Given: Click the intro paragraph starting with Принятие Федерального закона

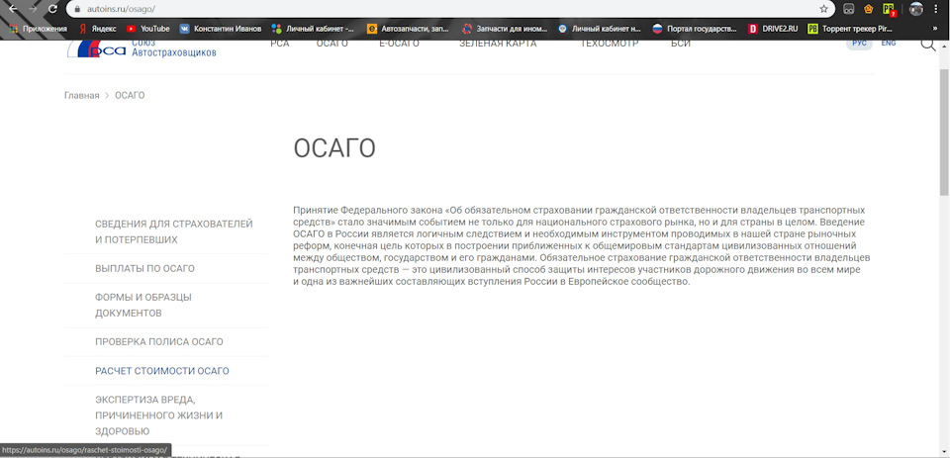Looking at the screenshot, I should 582,246.
